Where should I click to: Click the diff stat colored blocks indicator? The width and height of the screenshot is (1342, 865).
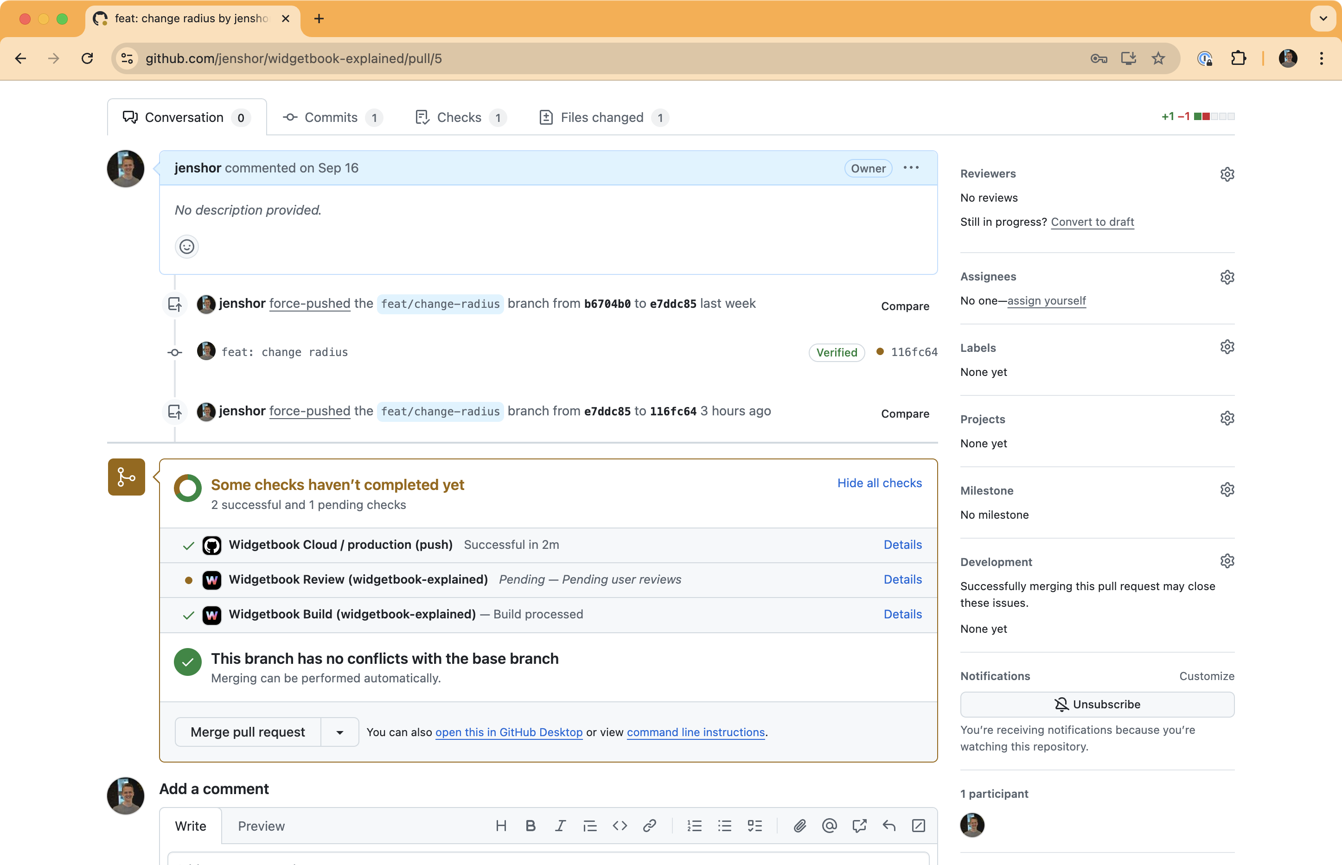1214,116
